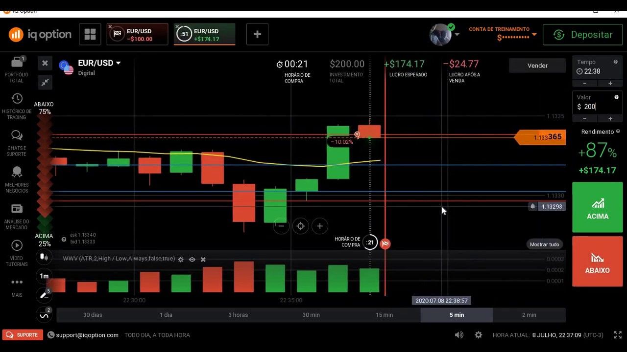627x352 pixels.
Task: Open settings gear in bottom bar
Action: [x=479, y=335]
